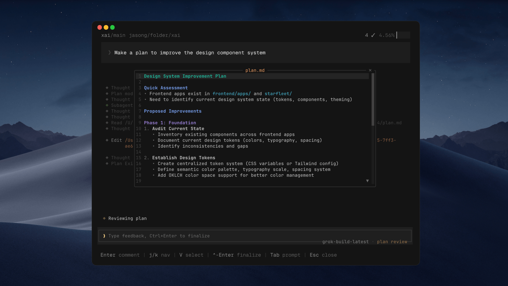Click the yellow minimize window button

[x=106, y=27]
